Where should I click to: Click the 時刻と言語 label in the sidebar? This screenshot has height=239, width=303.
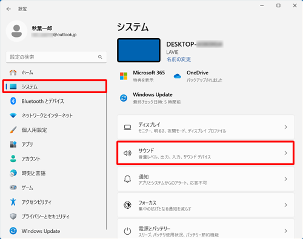pos(33,173)
